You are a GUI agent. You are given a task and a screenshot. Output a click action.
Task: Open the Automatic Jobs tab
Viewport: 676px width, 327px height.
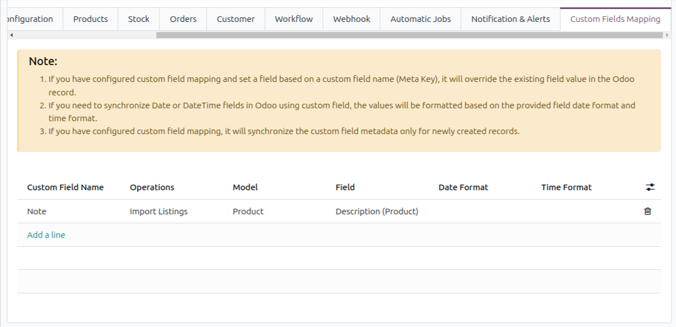[421, 19]
